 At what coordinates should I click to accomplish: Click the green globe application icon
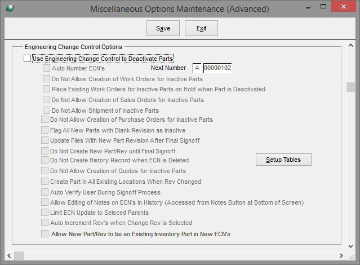10,8
